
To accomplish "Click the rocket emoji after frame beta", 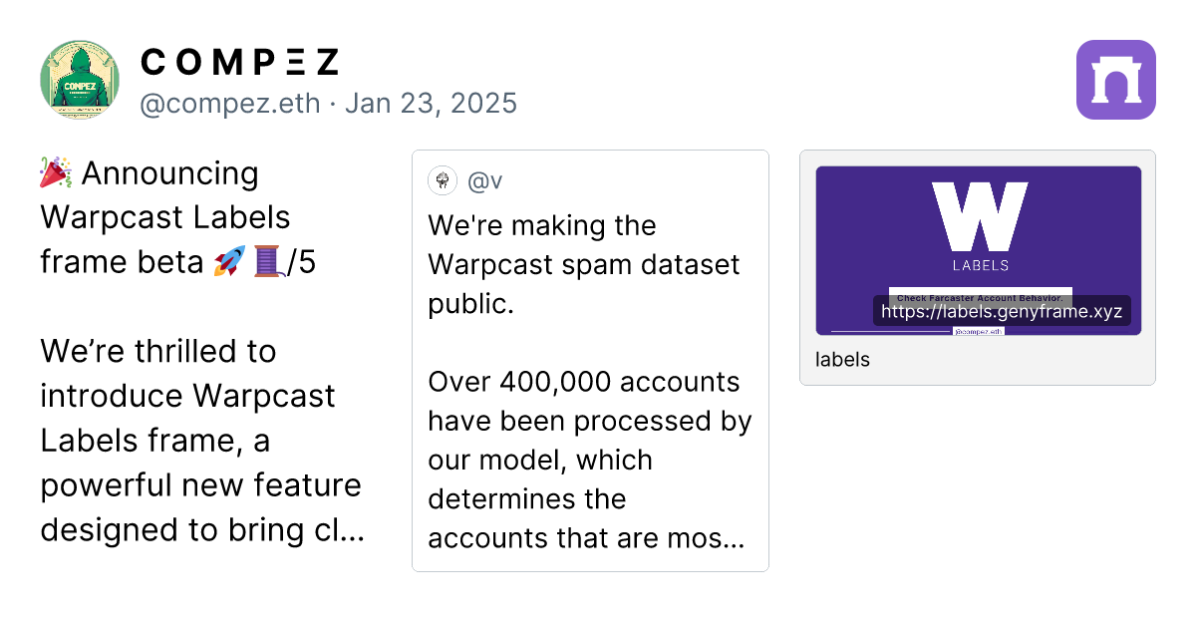I will click(229, 262).
